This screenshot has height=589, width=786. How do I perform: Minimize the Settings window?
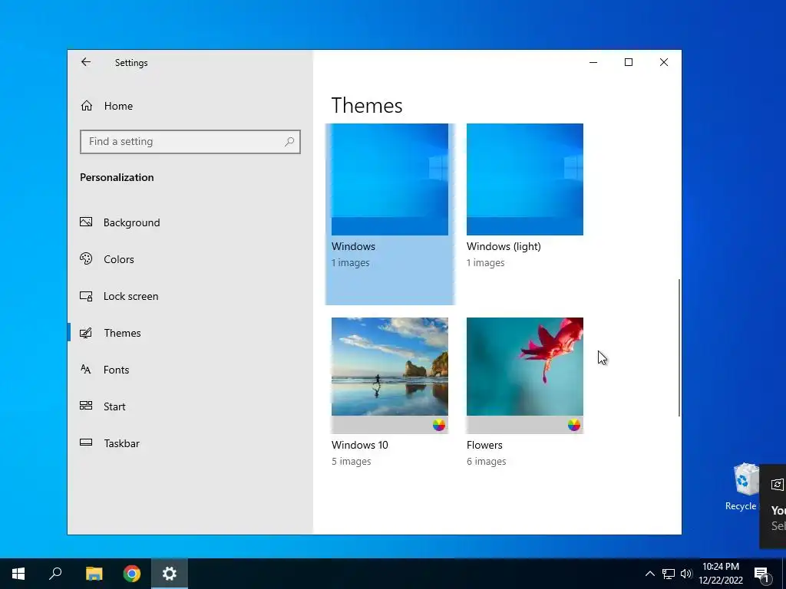(x=593, y=62)
